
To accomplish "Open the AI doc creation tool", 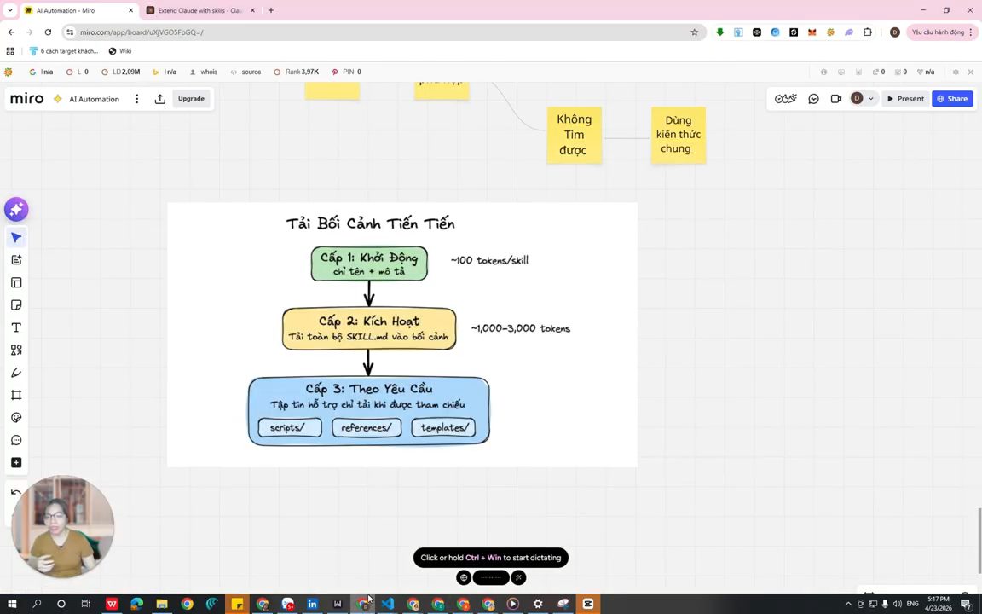I will [x=16, y=260].
